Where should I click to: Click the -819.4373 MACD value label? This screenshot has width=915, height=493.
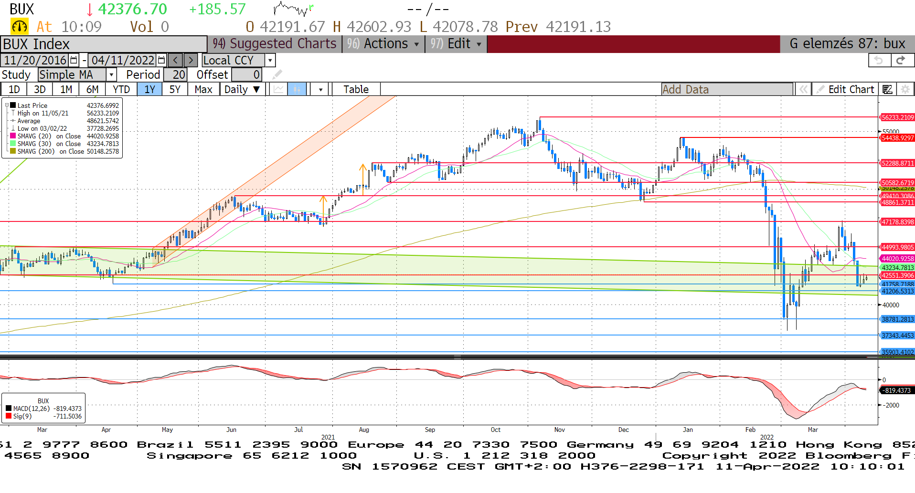pyautogui.click(x=897, y=390)
